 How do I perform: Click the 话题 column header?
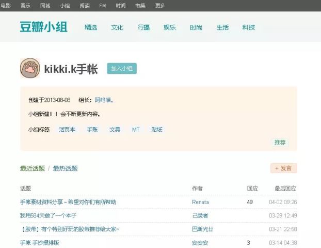point(25,189)
